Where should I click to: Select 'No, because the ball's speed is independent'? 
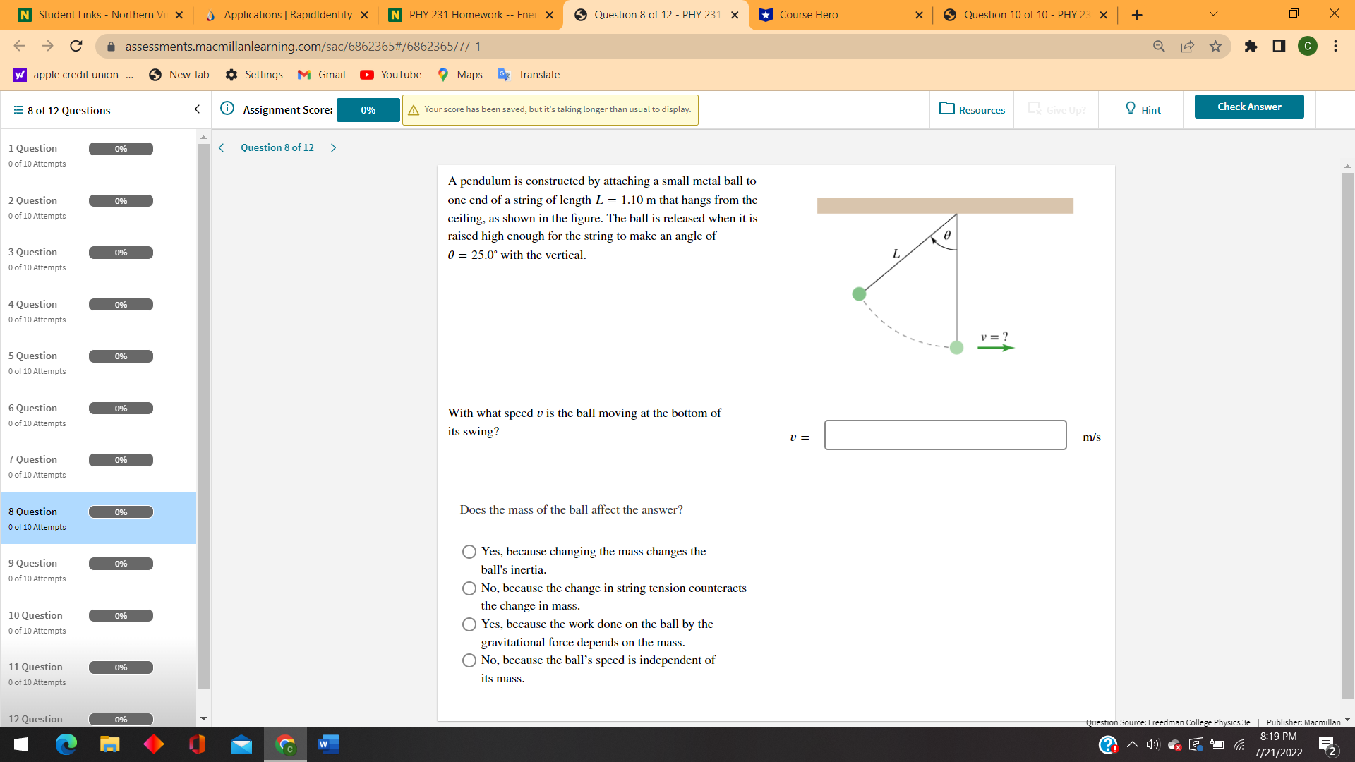tap(469, 660)
